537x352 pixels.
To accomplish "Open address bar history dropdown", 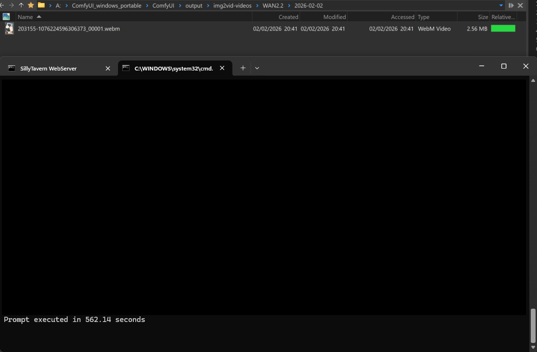I will [x=501, y=6].
